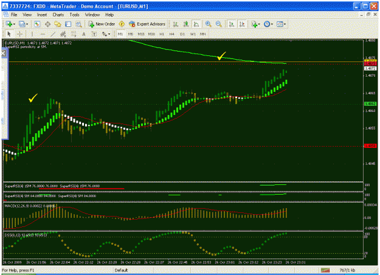Screen dimensions: 380x275
Task: Close the side panel with its X
Action: point(4,53)
